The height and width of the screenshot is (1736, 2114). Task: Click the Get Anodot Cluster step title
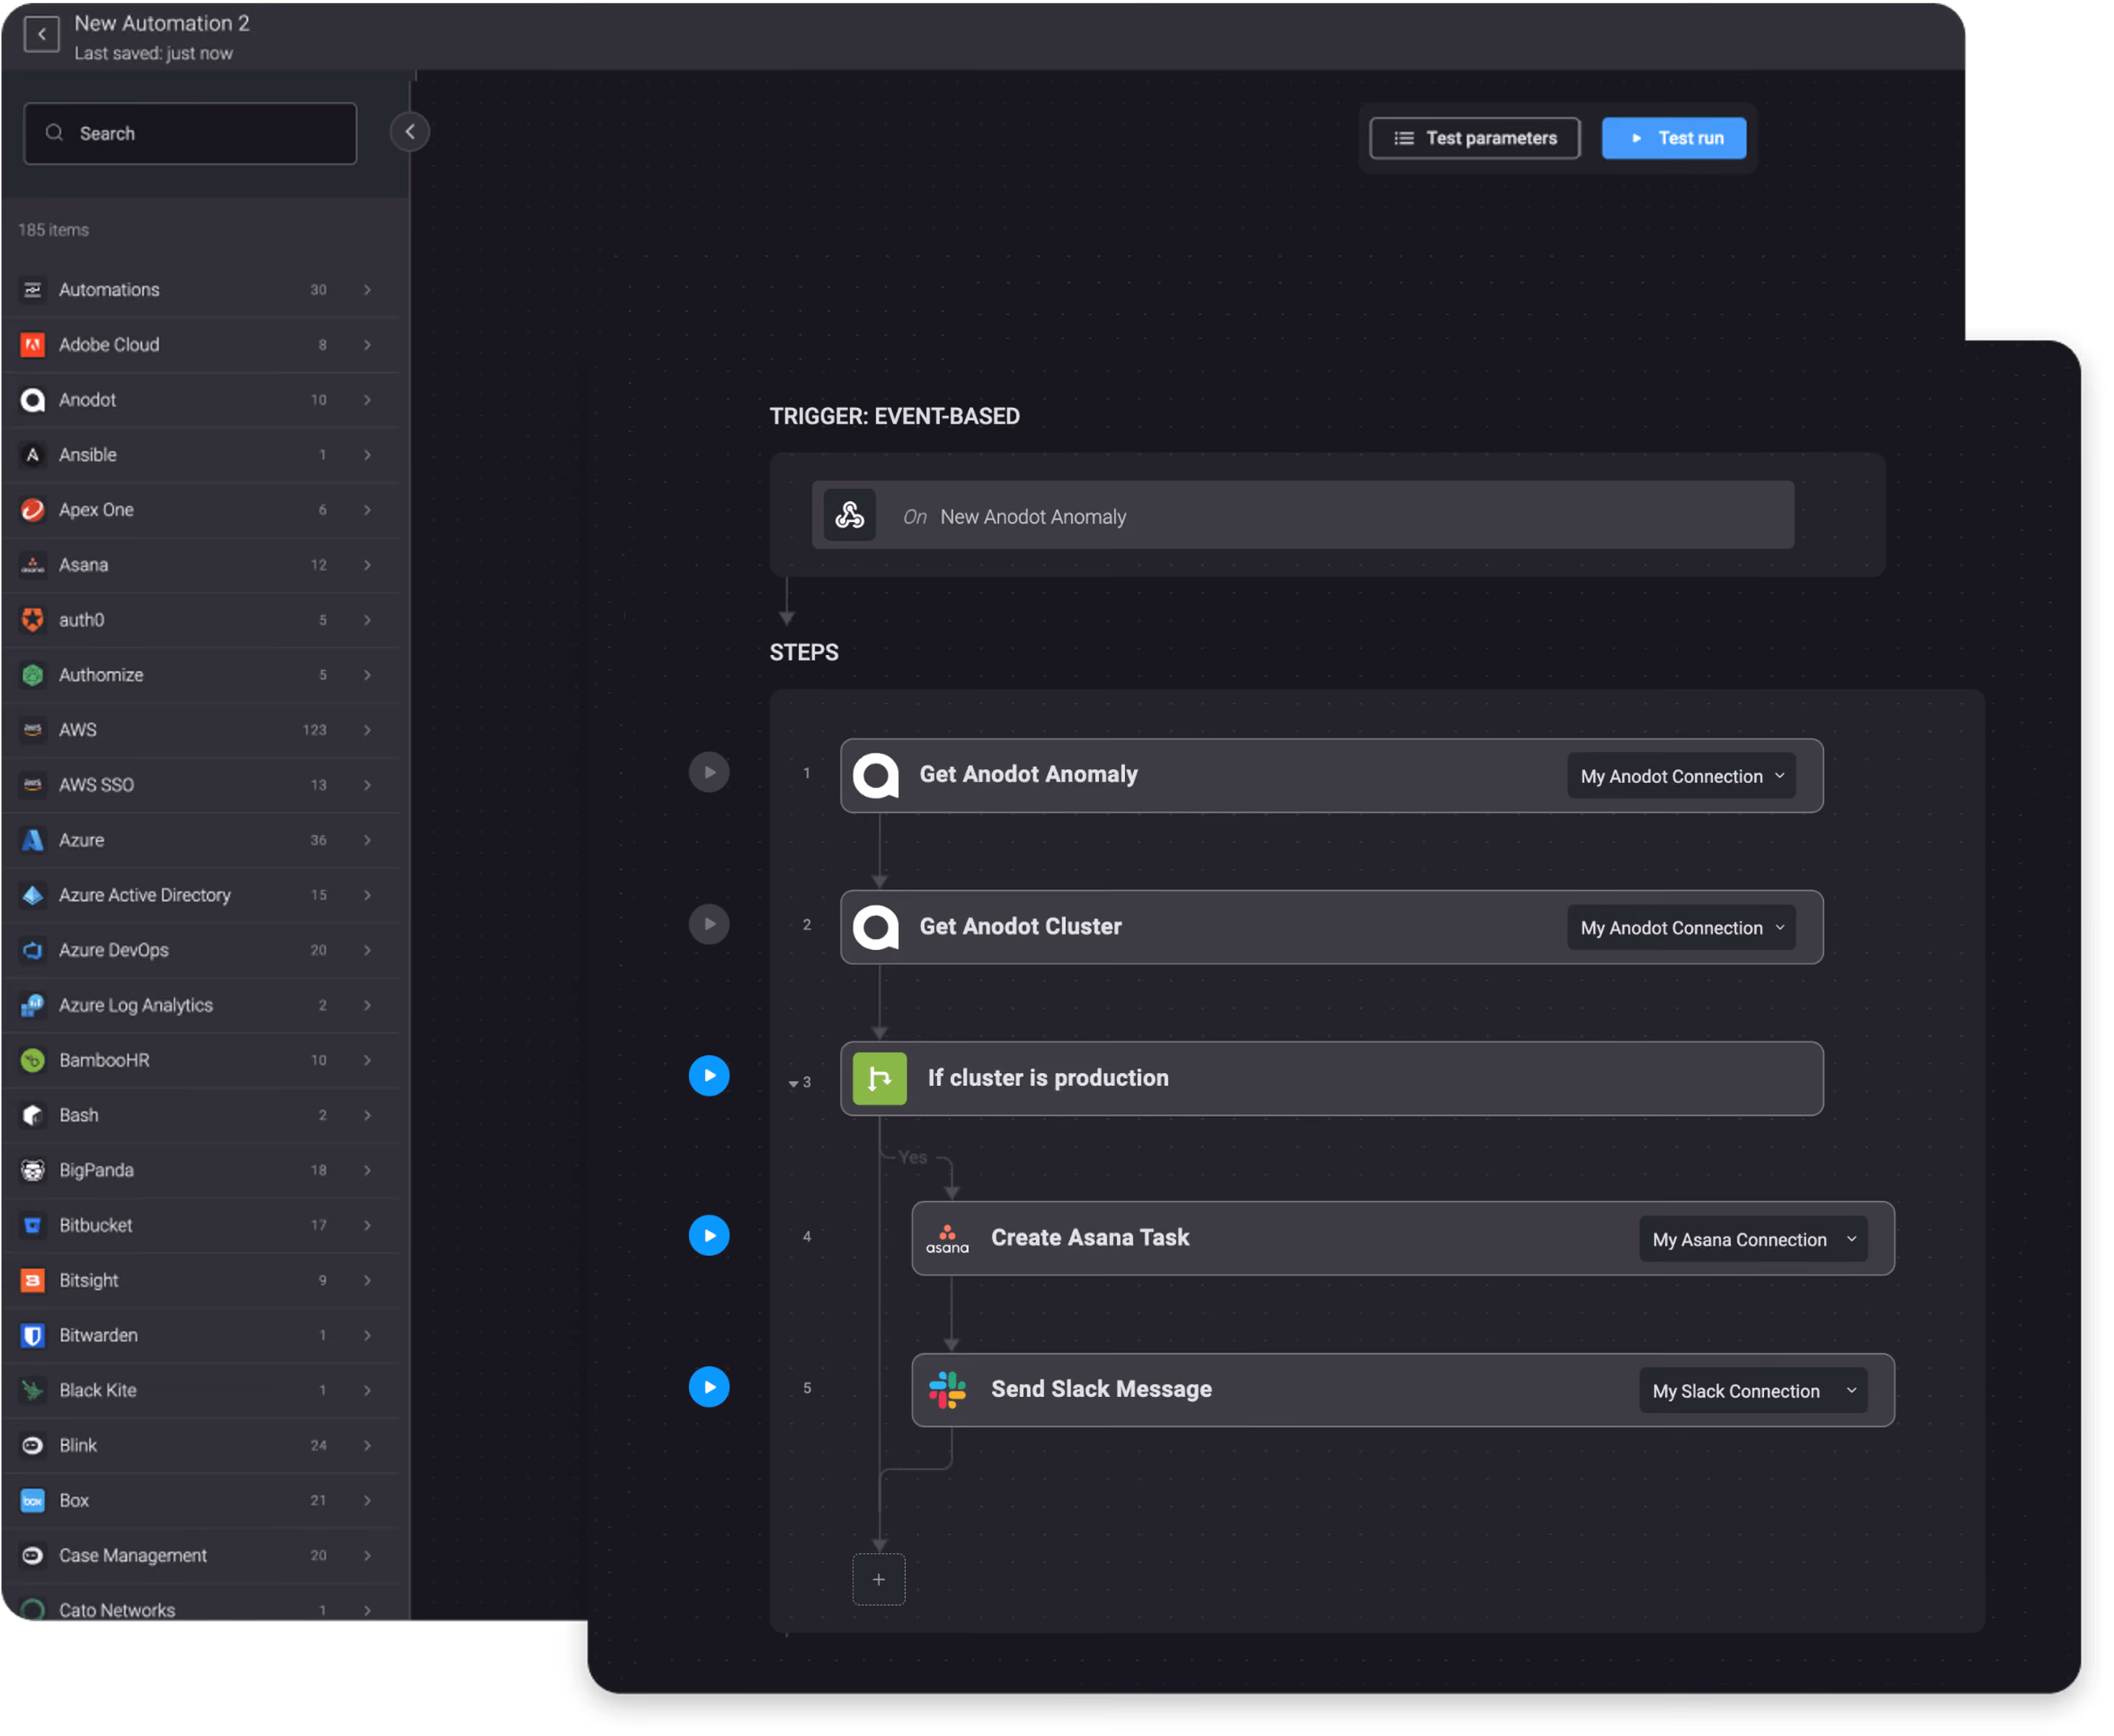click(1020, 927)
